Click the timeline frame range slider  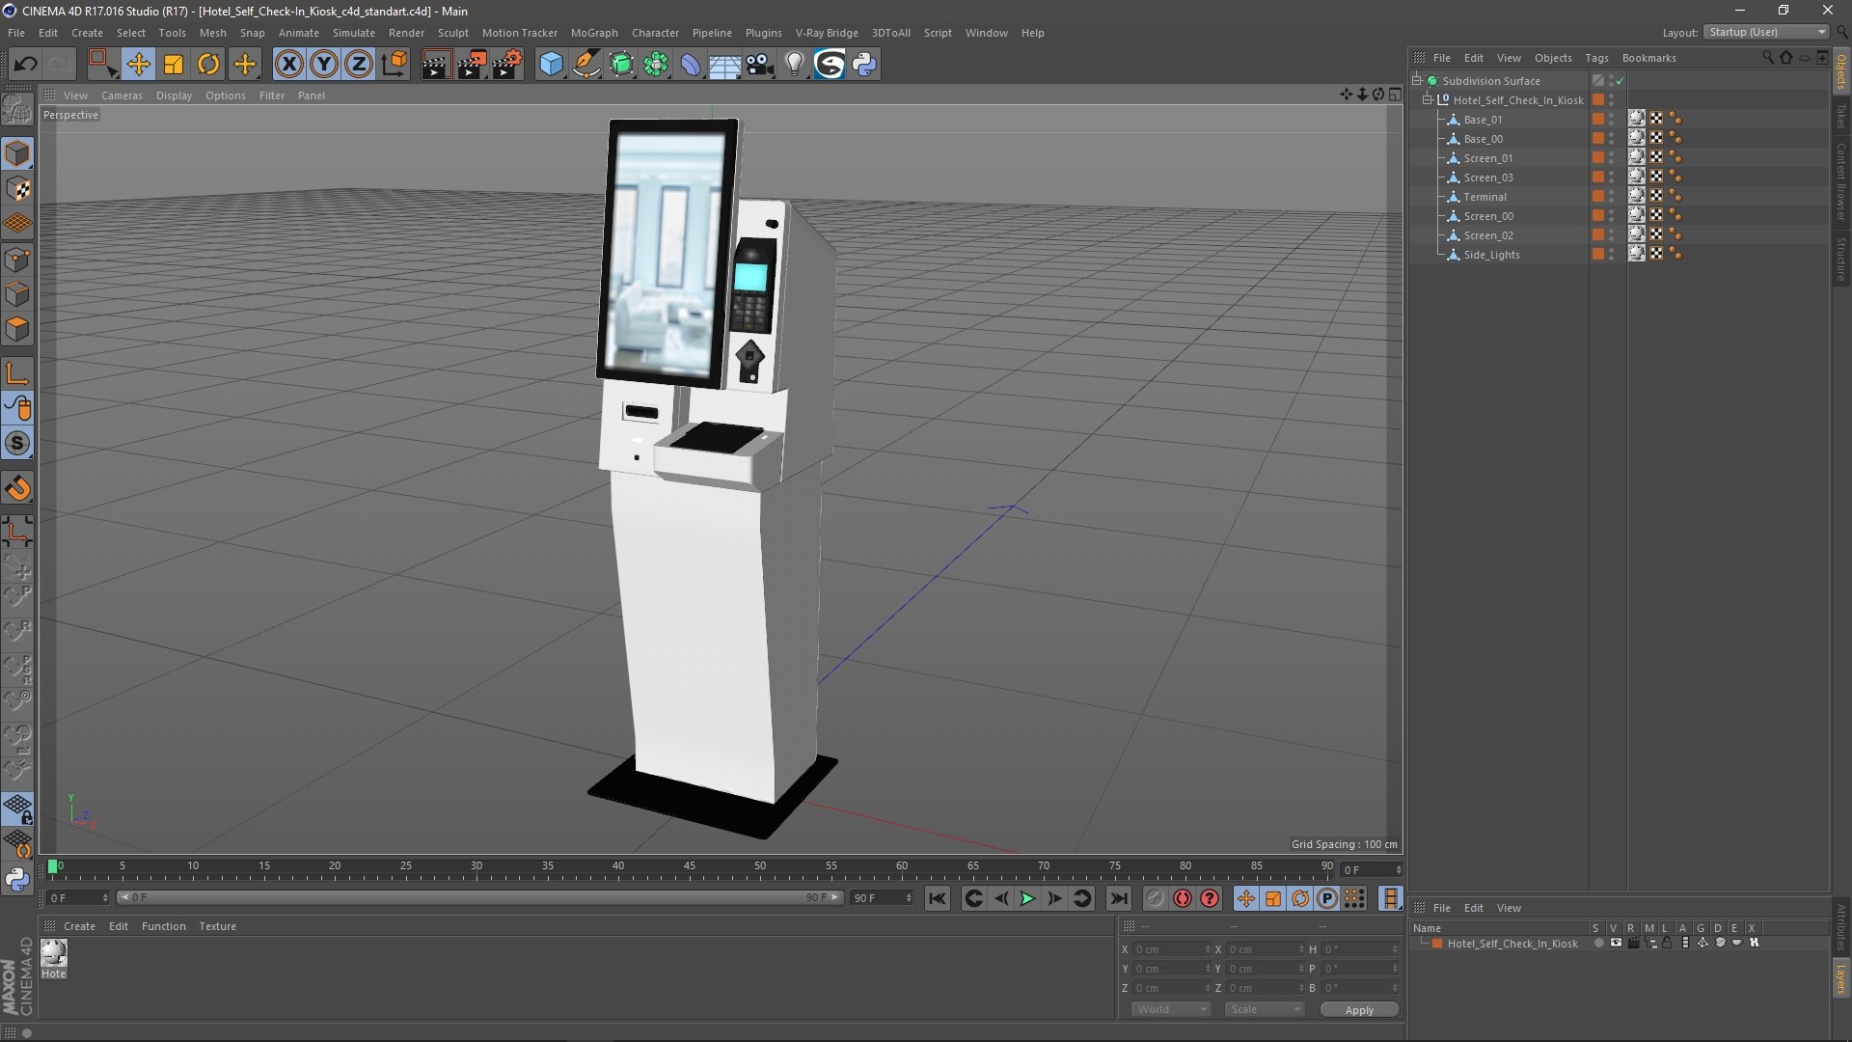click(480, 898)
